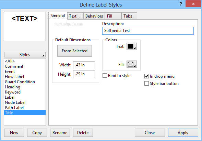Open the Fill color crossed-box swatch
Image resolution: width=202 pixels, height=141 pixels.
[x=132, y=64]
